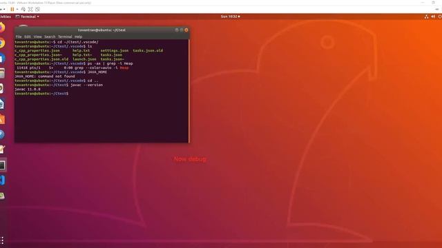This screenshot has width=442, height=248.
Task: Open Ubuntu Software from the dock
Action: pos(2,119)
